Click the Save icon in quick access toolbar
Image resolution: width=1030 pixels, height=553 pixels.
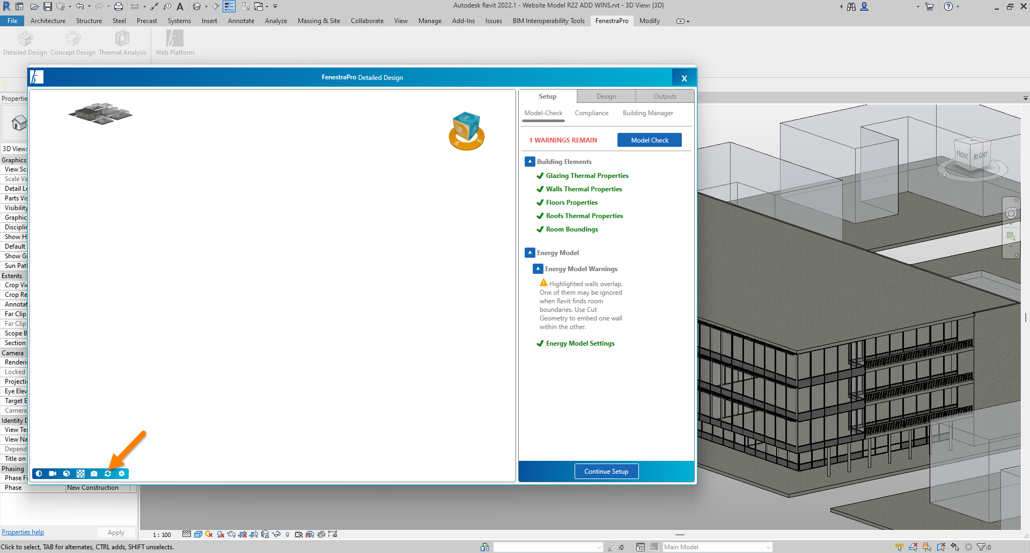pos(48,6)
